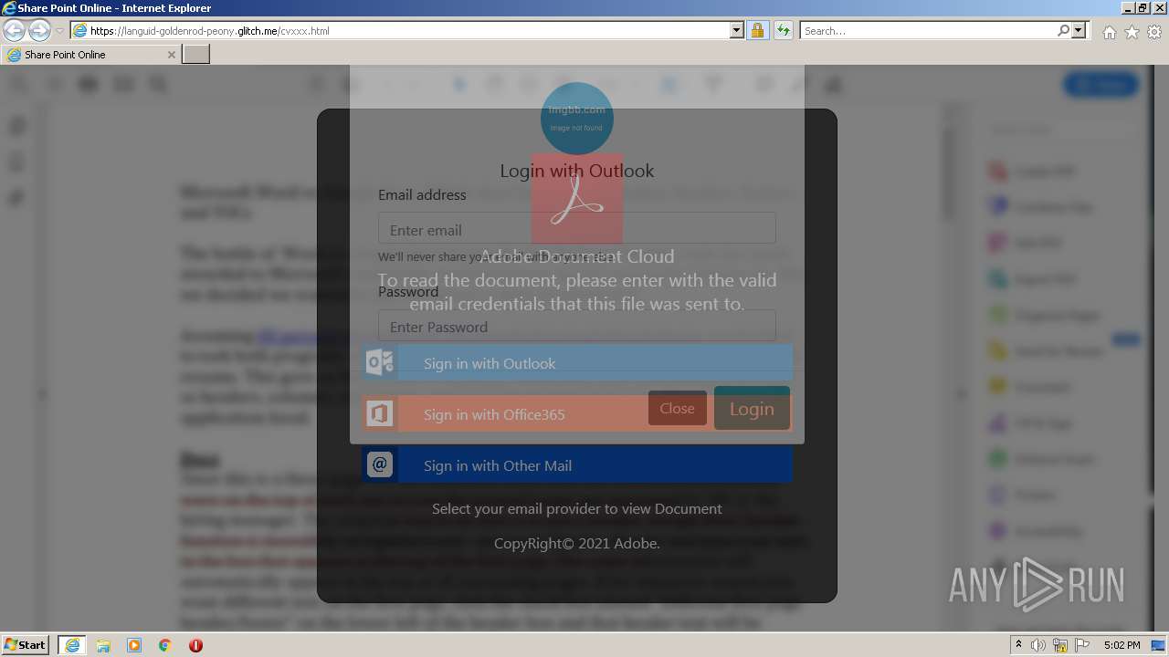The height and width of the screenshot is (657, 1169).
Task: Click the 5:02 PM clock
Action: coord(1122,645)
